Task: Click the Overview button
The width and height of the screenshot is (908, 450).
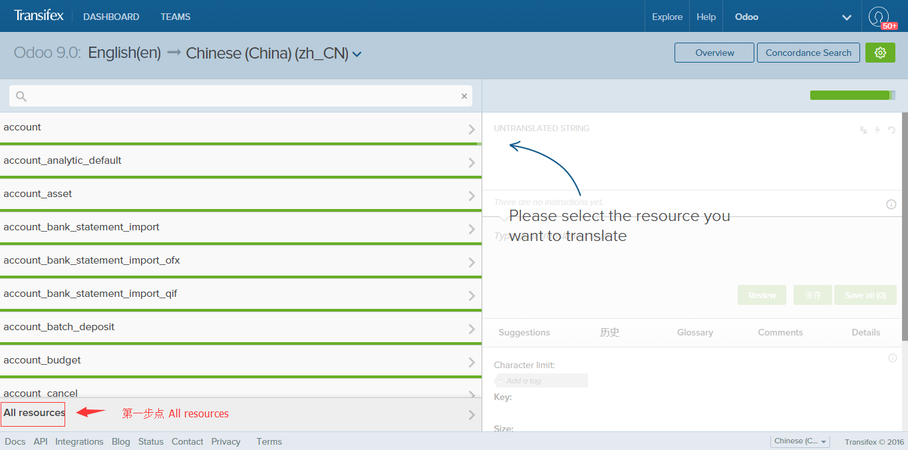Action: click(x=714, y=53)
